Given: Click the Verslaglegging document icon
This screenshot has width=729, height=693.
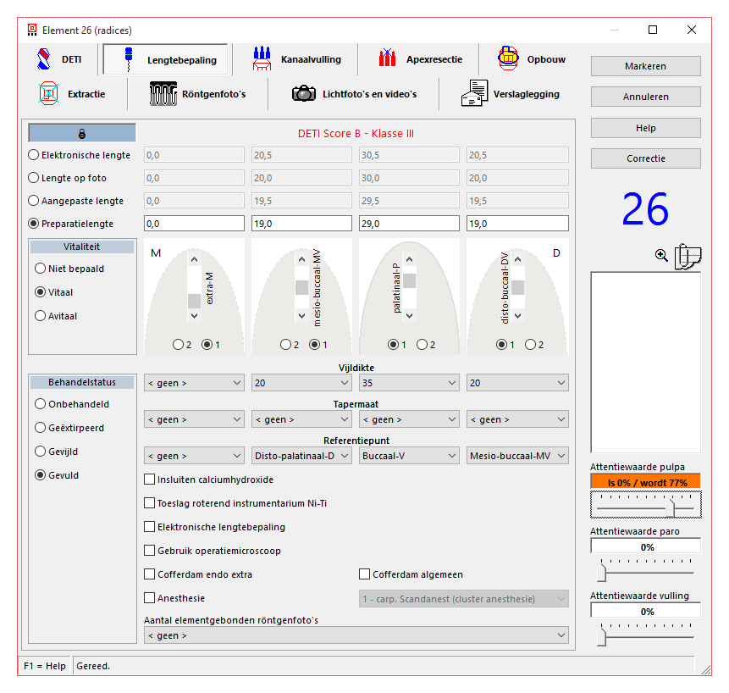Looking at the screenshot, I should (x=475, y=93).
